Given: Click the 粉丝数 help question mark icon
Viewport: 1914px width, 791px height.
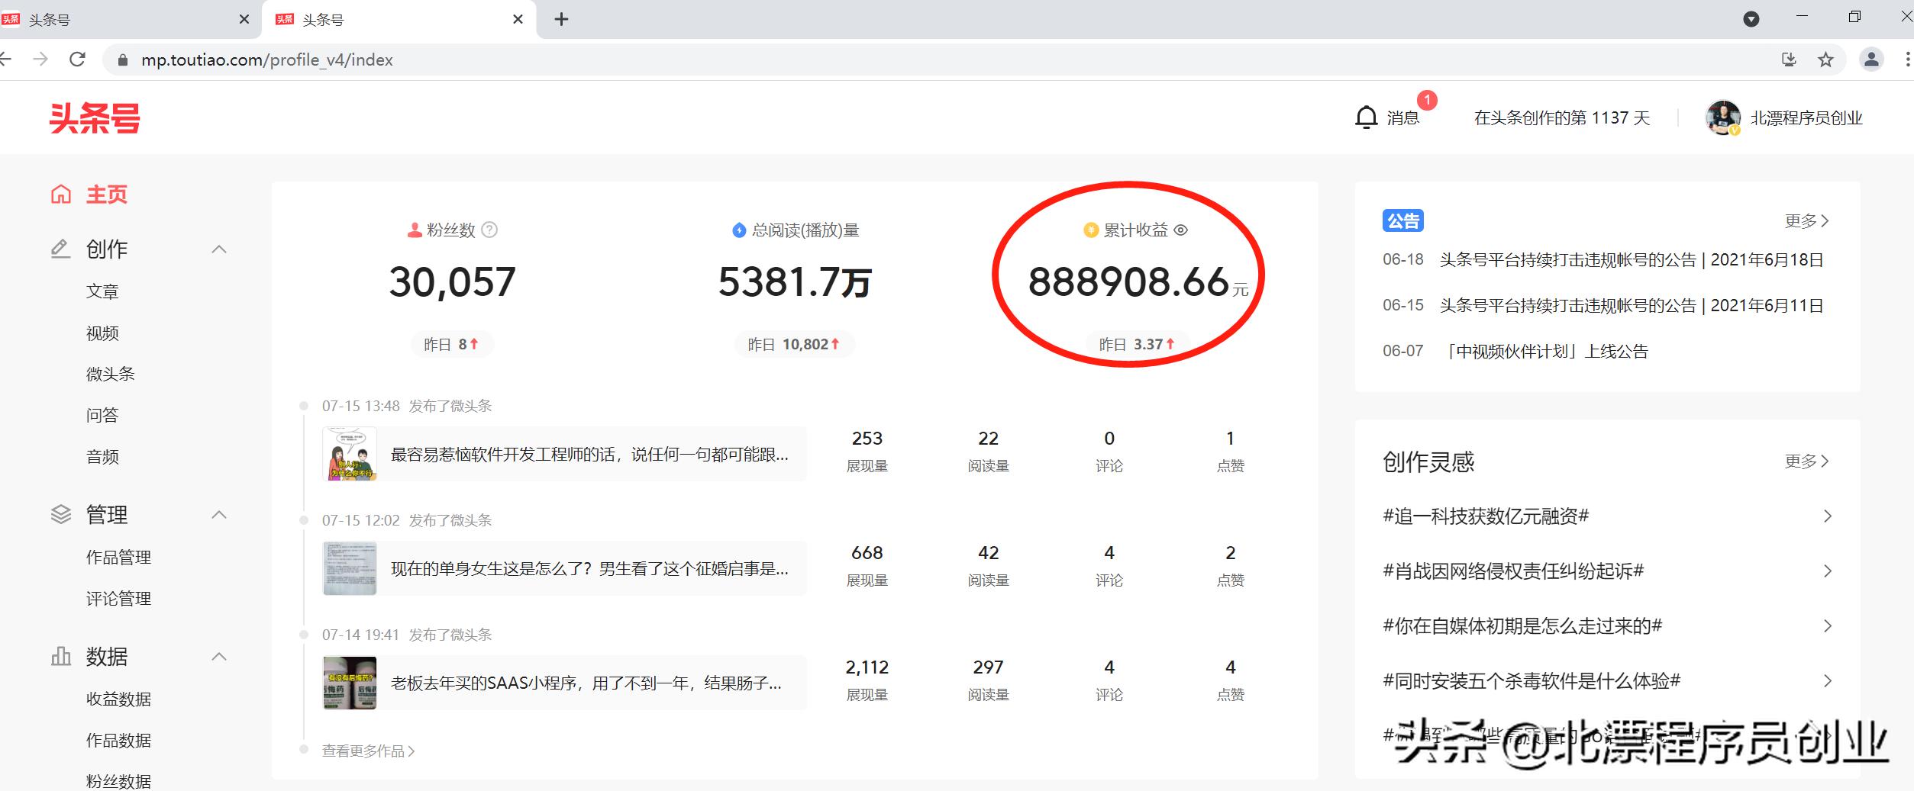Looking at the screenshot, I should [x=490, y=230].
